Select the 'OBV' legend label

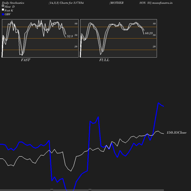click(x=8, y=14)
